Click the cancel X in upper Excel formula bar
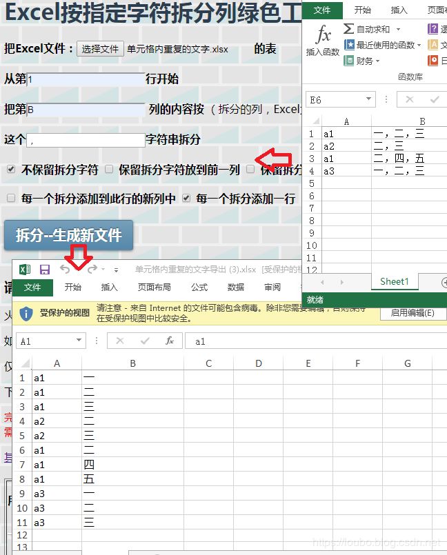Viewport: 447px width, 555px height. pos(410,99)
